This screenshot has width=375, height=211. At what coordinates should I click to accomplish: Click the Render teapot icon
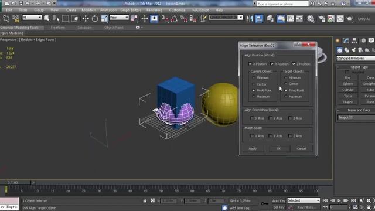[349, 18]
